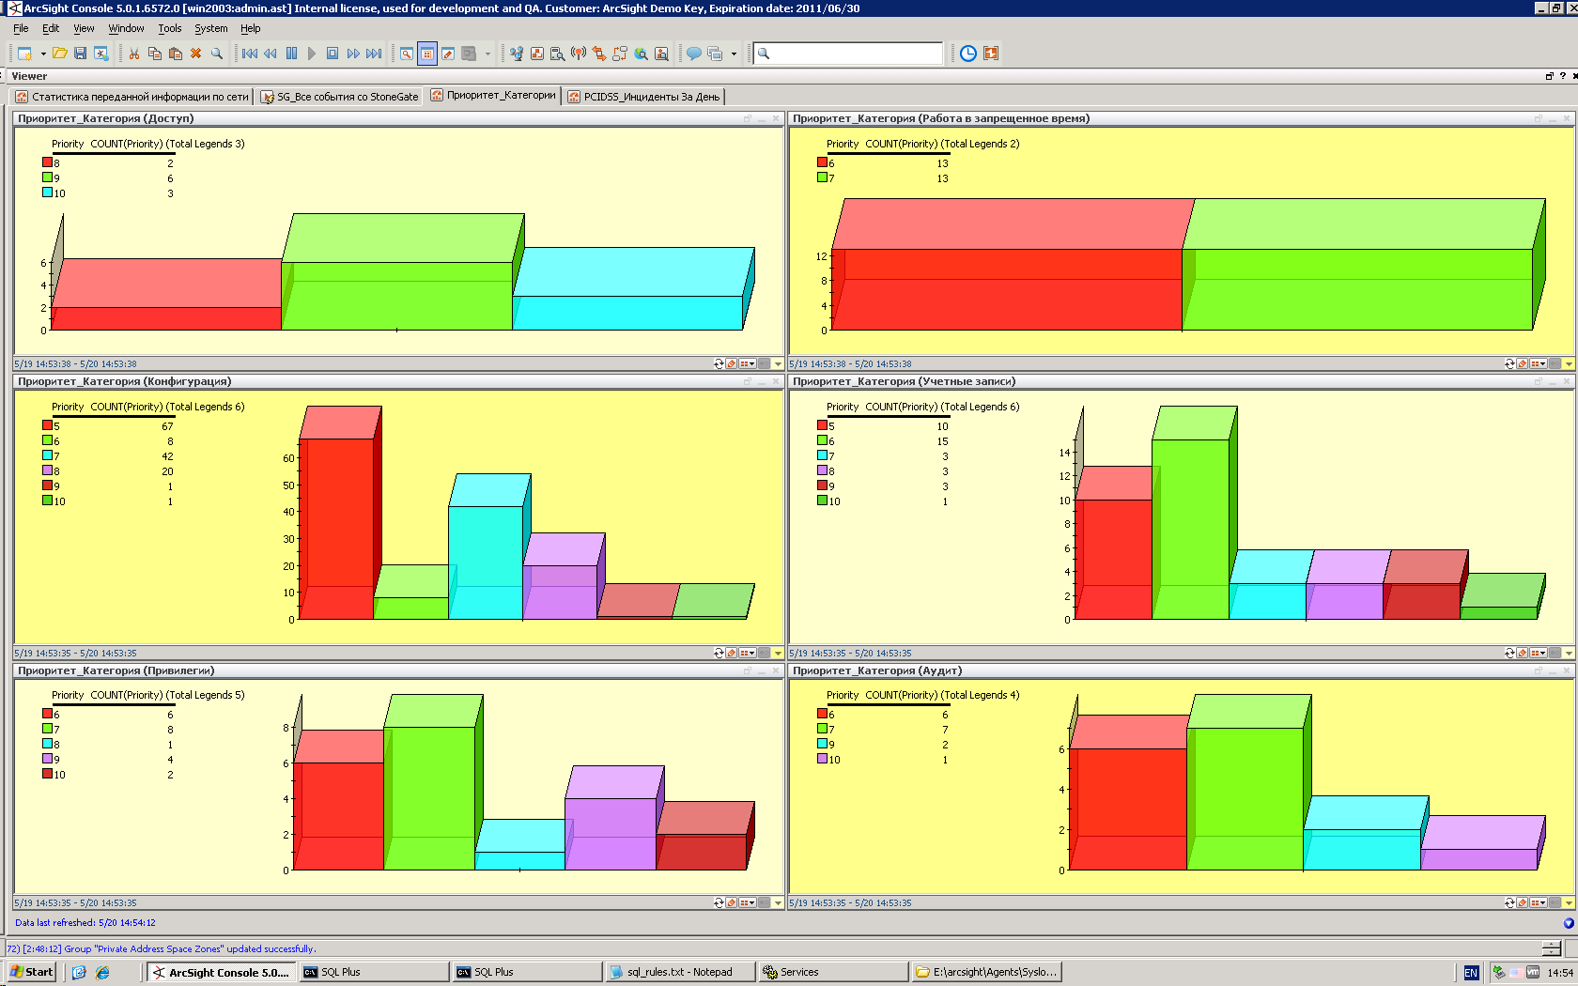Click the blue speech bubble toolbar icon
This screenshot has height=986, width=1578.
[693, 54]
